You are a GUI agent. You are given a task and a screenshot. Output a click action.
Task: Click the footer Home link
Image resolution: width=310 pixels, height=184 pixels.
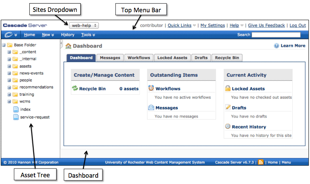273,162
